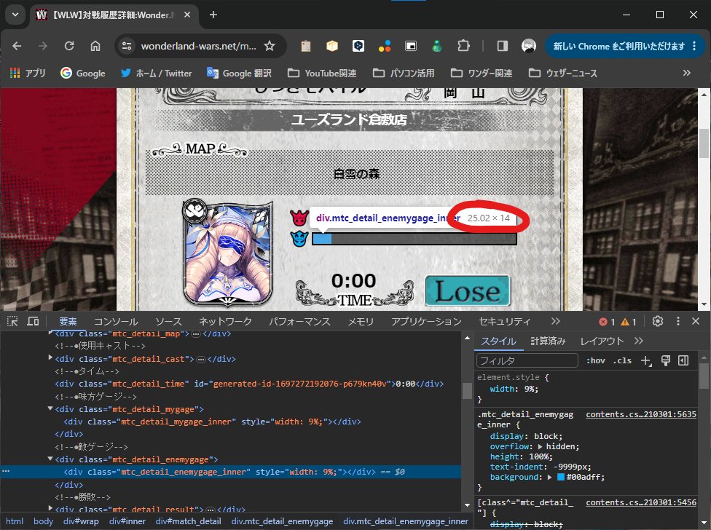This screenshot has width=711, height=530.
Task: Switch to the ソース tab
Action: 168,322
